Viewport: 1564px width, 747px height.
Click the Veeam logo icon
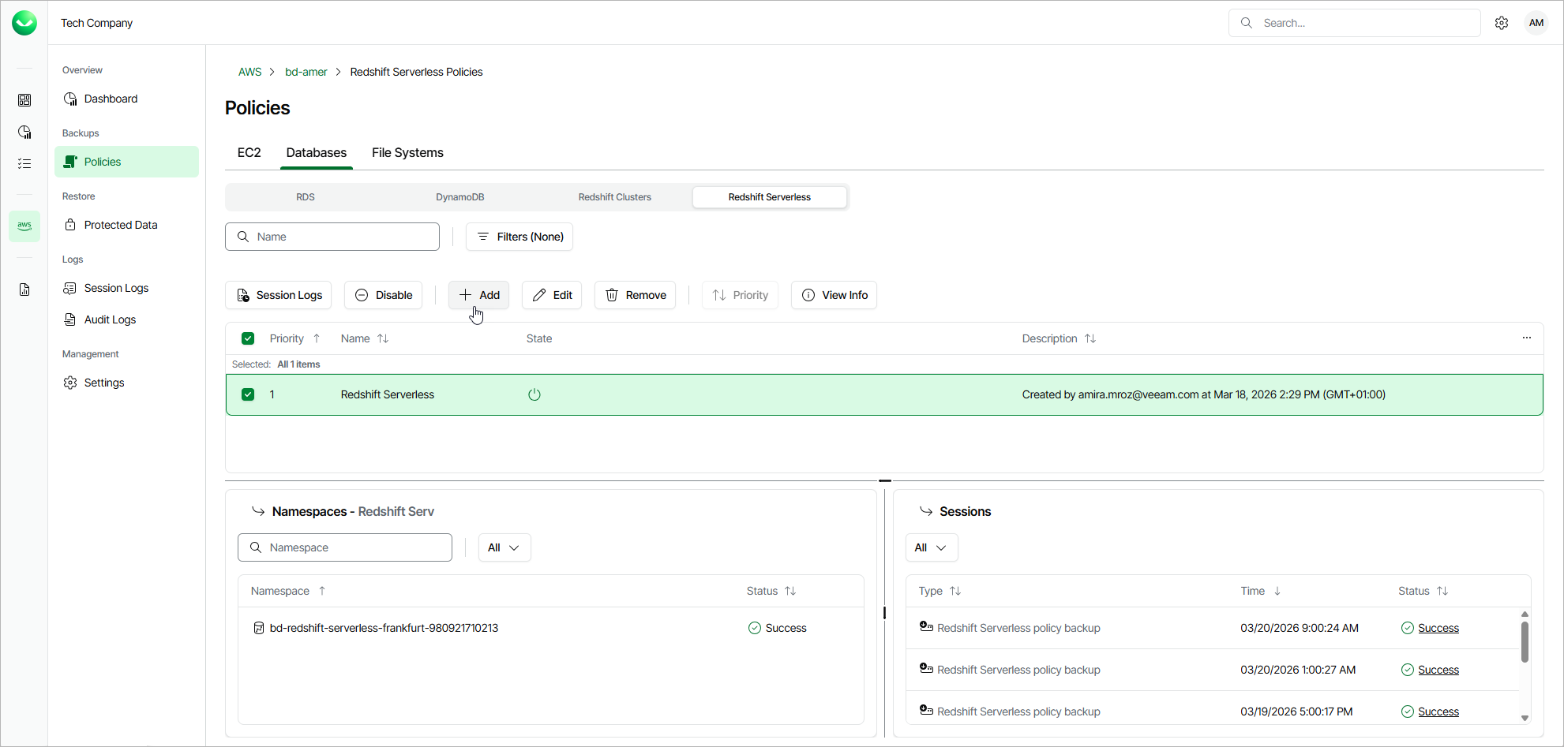(x=24, y=23)
